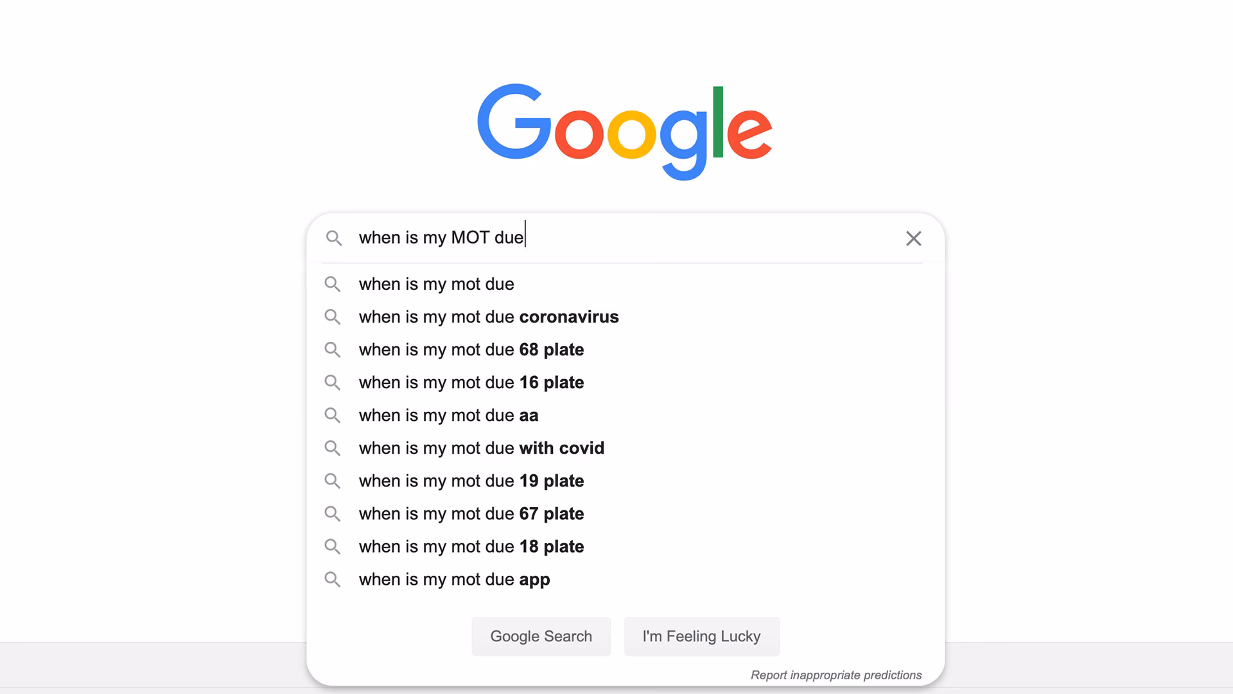This screenshot has height=694, width=1233.
Task: Click the search icon beside 'when is my mot due aa'
Action: [x=333, y=415]
